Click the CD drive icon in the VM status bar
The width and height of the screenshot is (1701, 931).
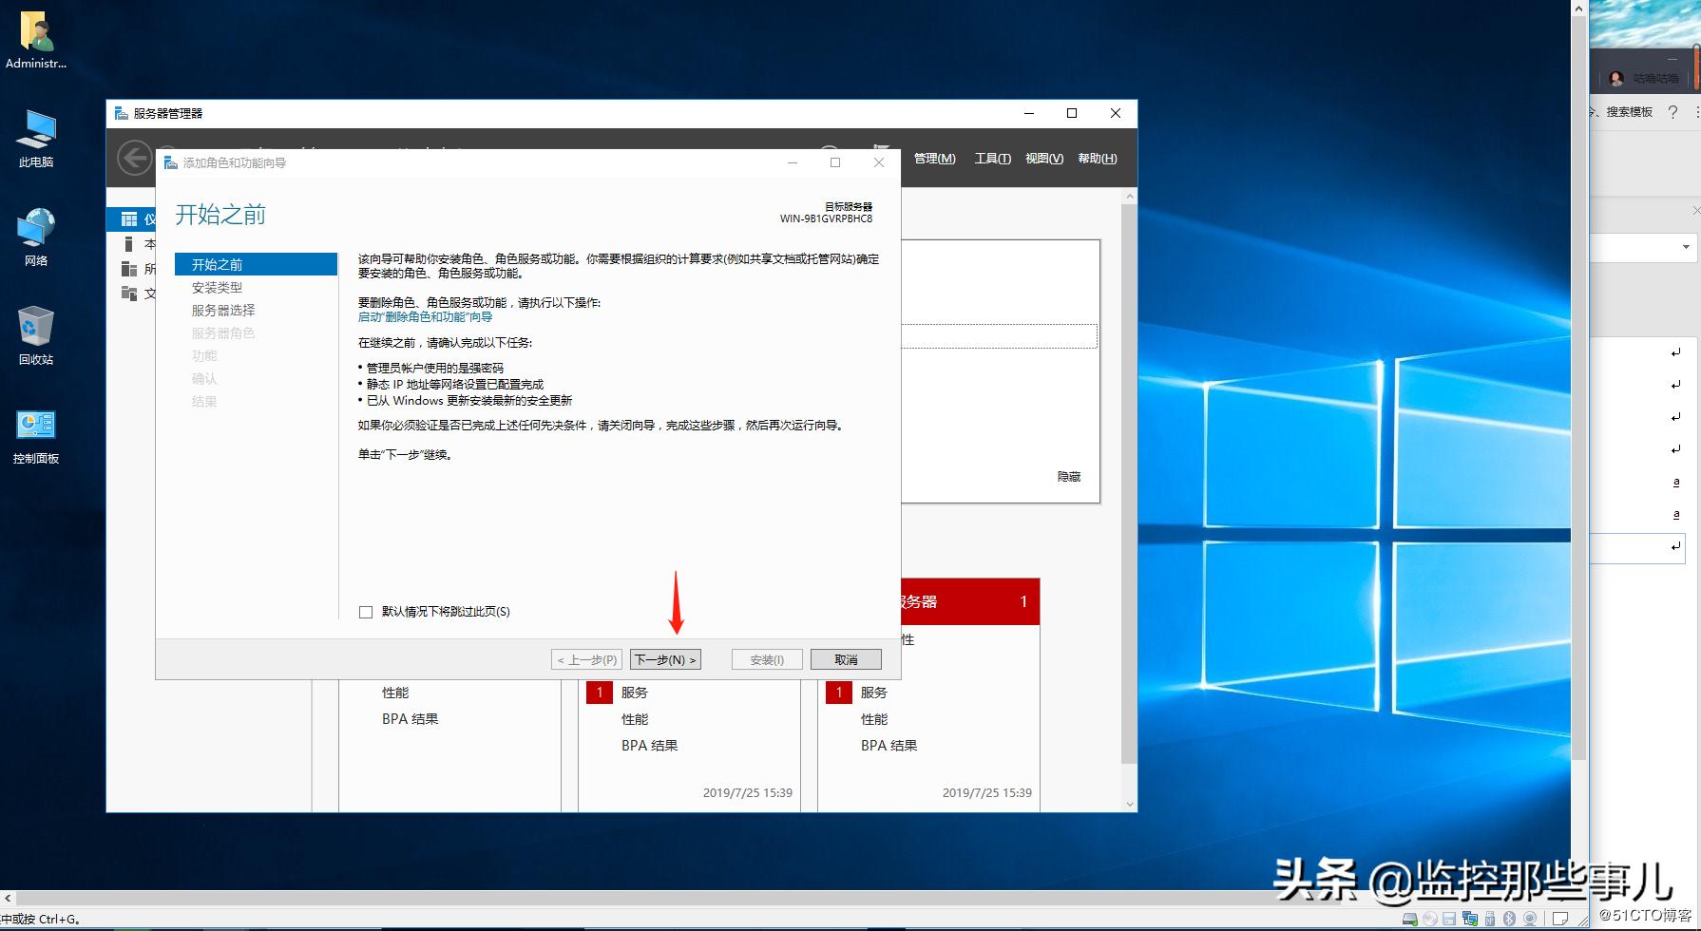1431,919
